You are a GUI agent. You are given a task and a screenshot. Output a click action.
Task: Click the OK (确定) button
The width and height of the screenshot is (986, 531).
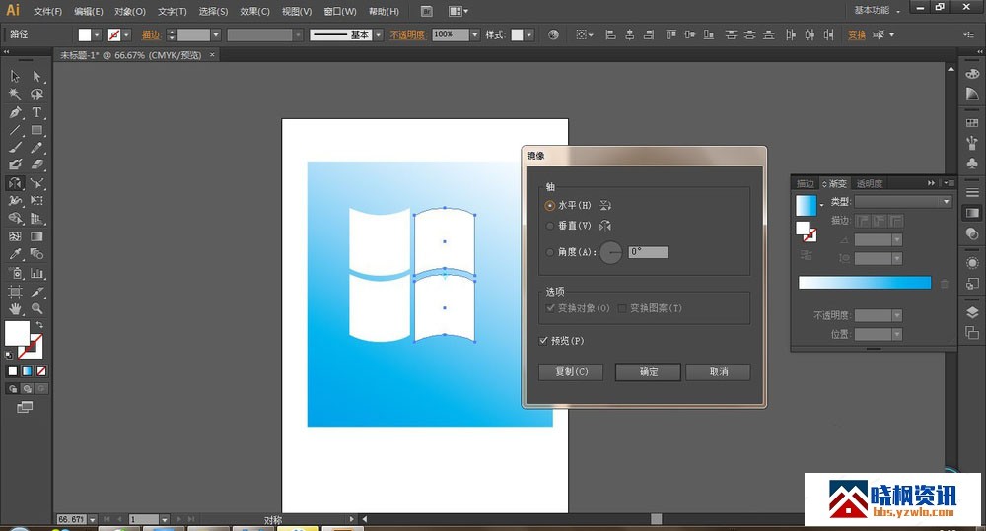click(649, 372)
